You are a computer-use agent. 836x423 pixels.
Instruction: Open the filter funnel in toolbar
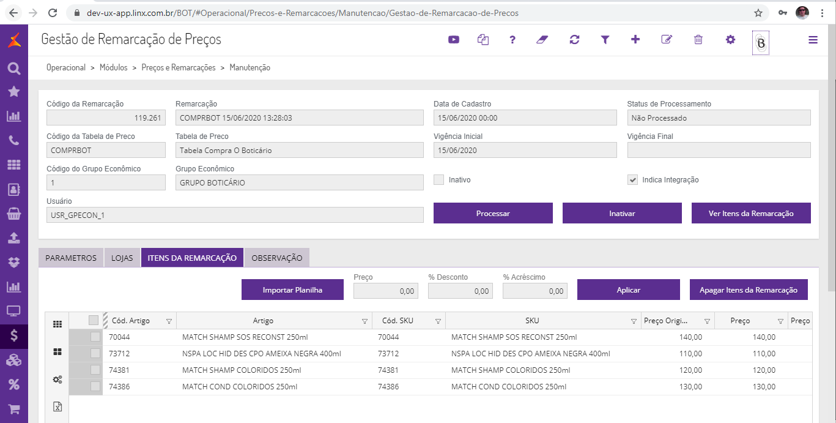[x=605, y=40]
